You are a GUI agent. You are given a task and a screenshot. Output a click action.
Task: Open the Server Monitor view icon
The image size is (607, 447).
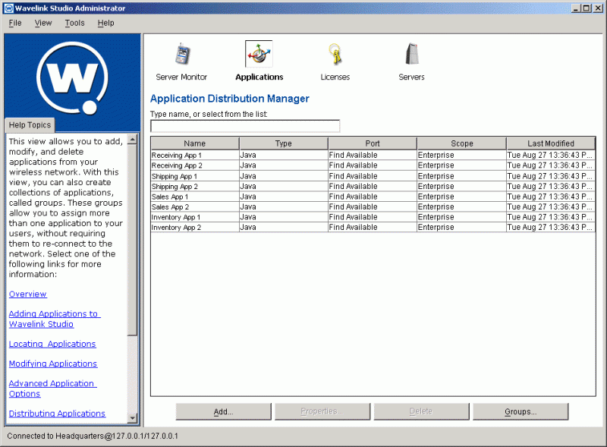[182, 55]
